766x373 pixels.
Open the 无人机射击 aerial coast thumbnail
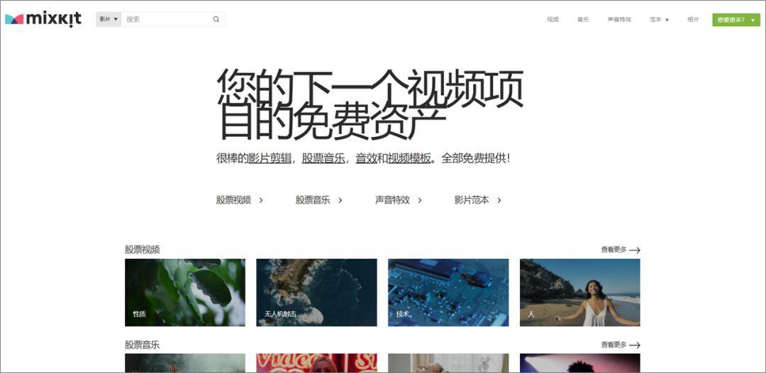316,292
